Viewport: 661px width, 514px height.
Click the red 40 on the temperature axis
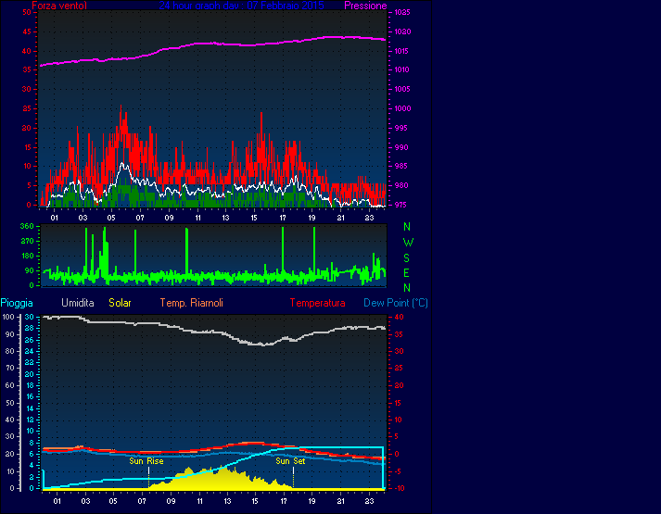click(x=399, y=317)
